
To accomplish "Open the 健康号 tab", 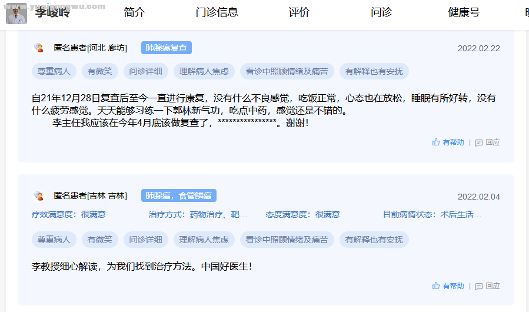I will (464, 12).
